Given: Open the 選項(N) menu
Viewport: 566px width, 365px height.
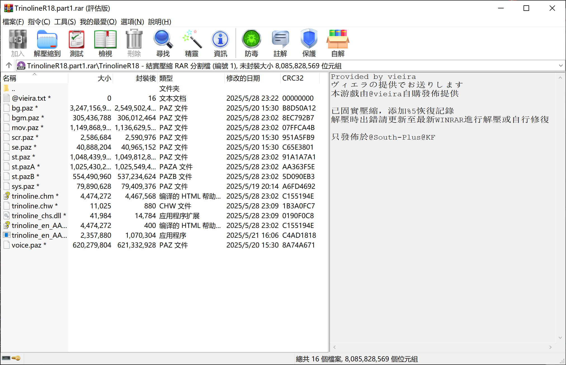Looking at the screenshot, I should tap(132, 22).
